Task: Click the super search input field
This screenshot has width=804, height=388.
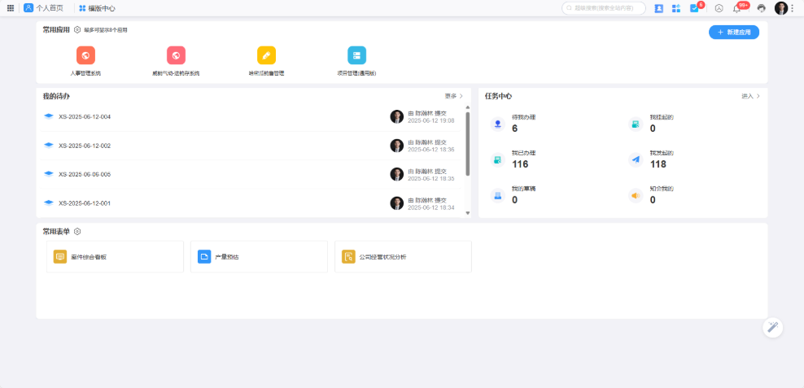Action: [604, 8]
